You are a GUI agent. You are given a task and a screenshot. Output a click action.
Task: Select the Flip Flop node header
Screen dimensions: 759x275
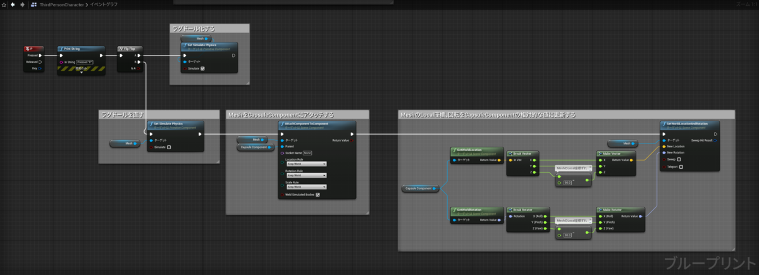coord(131,48)
